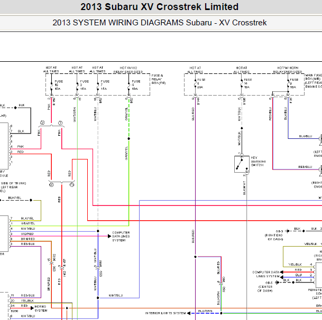Screen dimensions: 322x320
Task: Click the "2013 Subaru XV Crosstrek Limited" heading
Action: coord(159,7)
